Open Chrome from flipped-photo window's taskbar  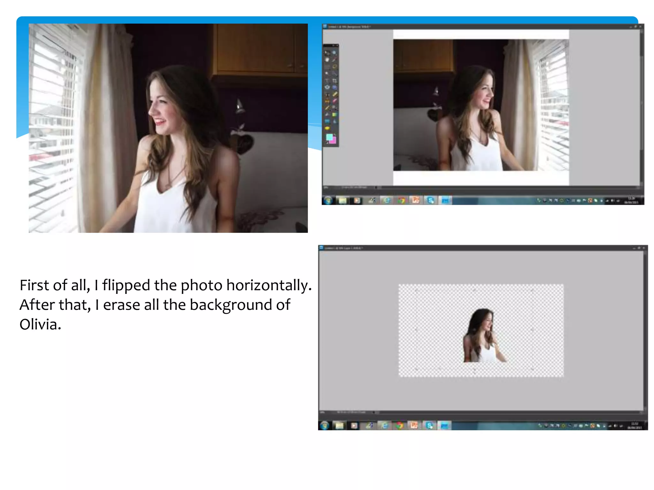point(401,200)
